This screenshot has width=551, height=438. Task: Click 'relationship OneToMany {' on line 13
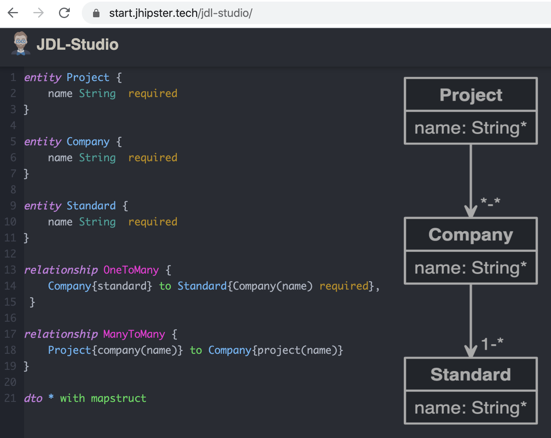click(97, 270)
